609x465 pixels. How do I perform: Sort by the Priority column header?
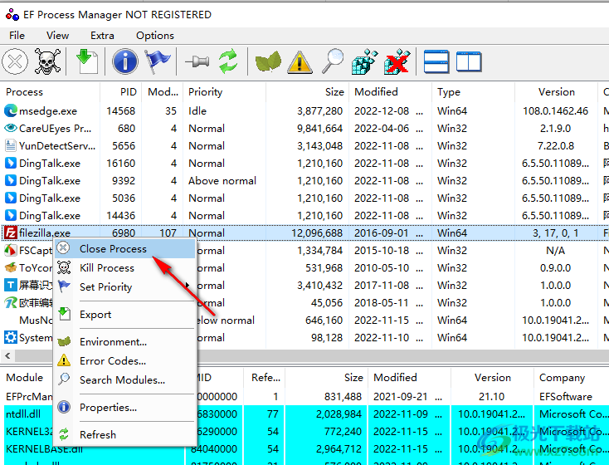(x=225, y=92)
